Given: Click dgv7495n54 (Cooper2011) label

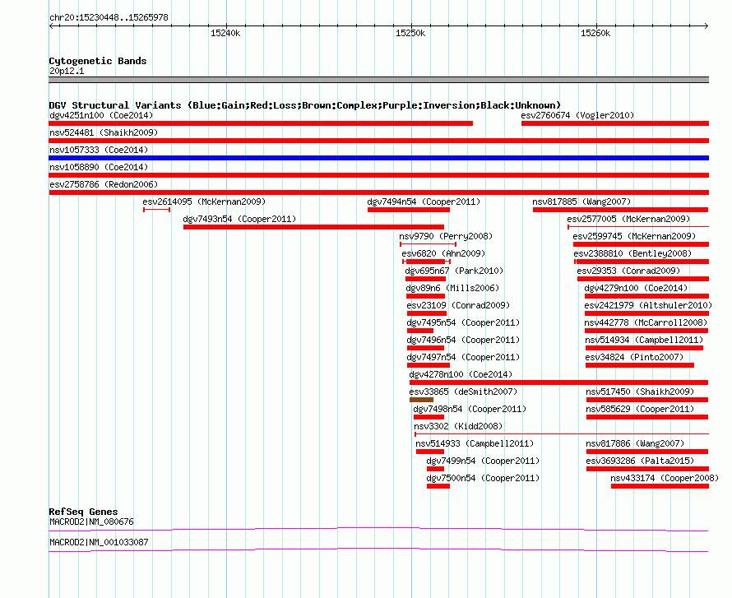Looking at the screenshot, I should point(463,322).
